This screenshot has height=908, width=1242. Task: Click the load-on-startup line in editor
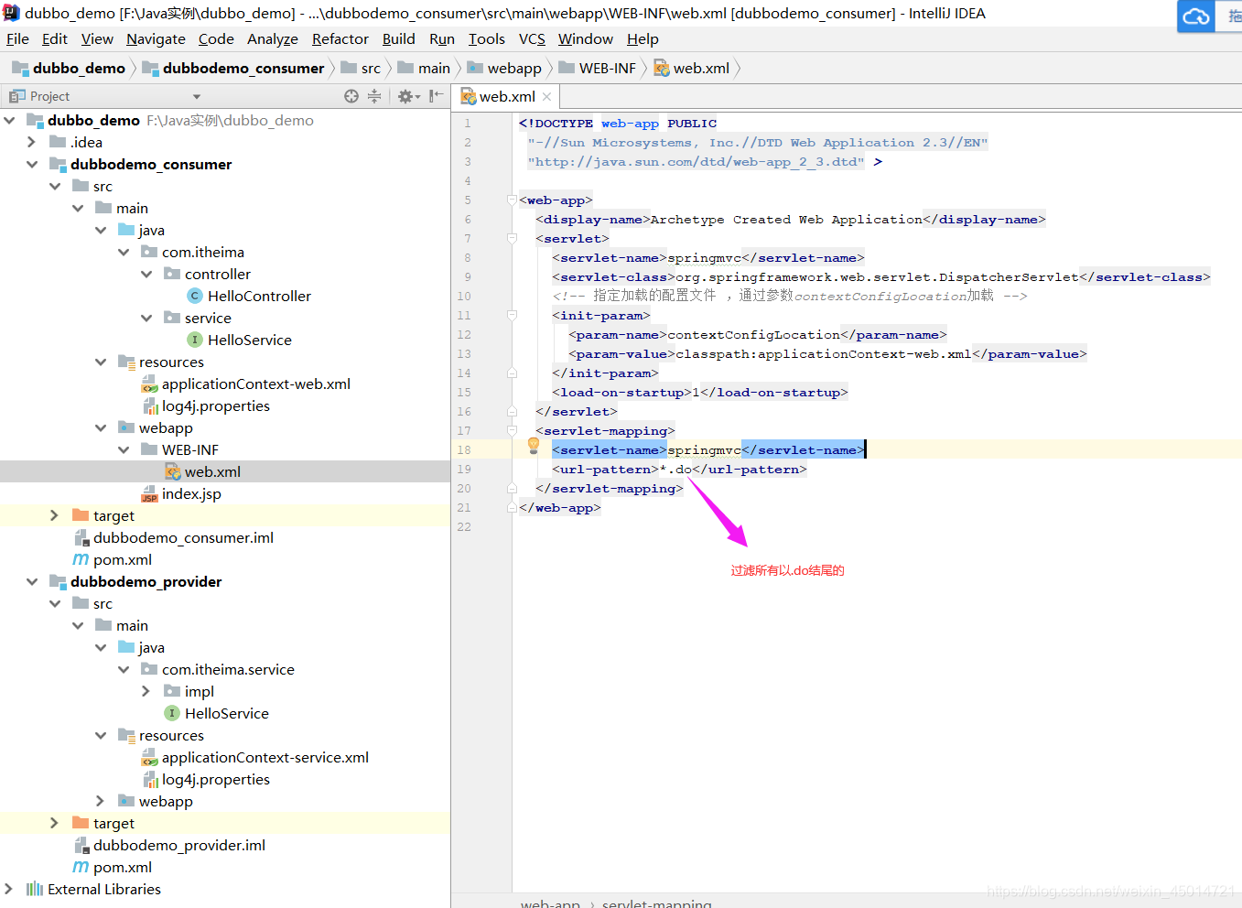(699, 392)
